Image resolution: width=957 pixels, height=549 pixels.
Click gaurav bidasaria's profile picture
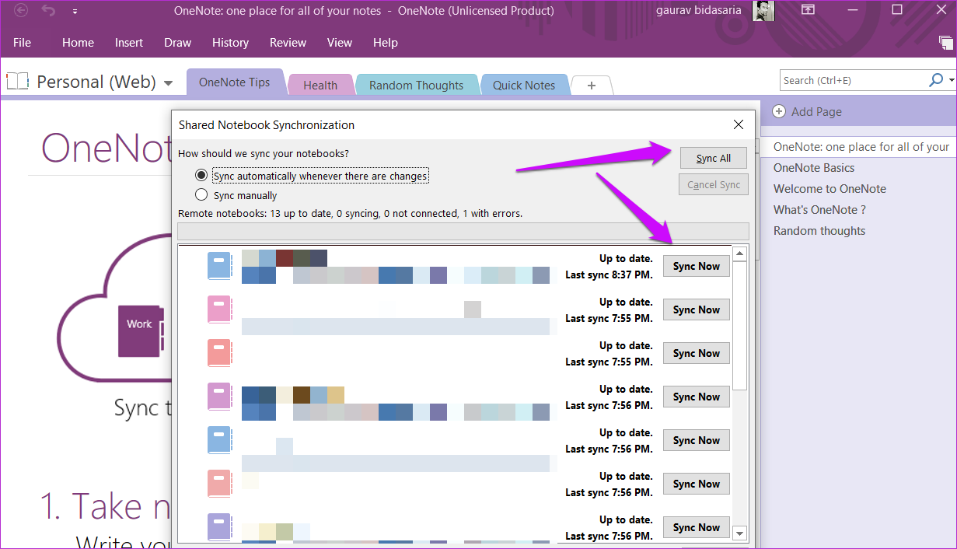click(763, 11)
